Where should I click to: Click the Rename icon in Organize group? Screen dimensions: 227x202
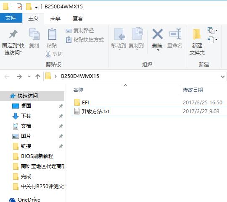click(175, 34)
